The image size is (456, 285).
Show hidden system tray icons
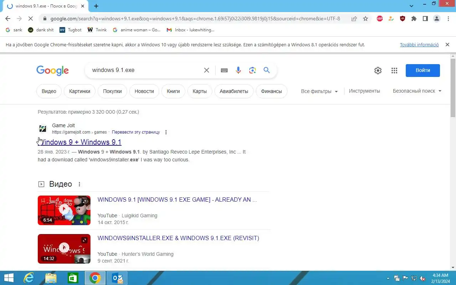(x=388, y=278)
